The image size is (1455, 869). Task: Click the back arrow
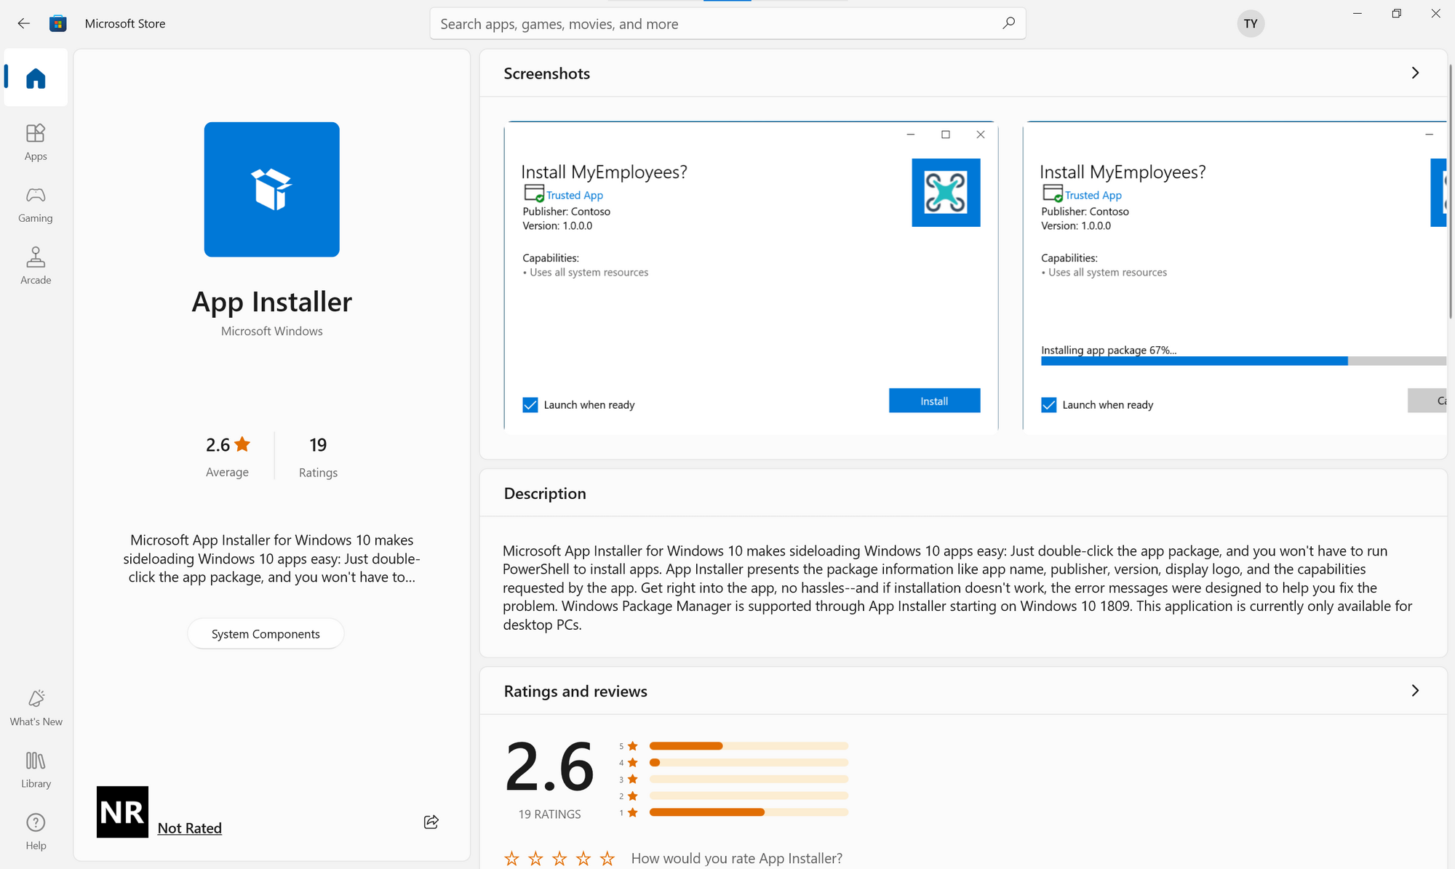[23, 23]
